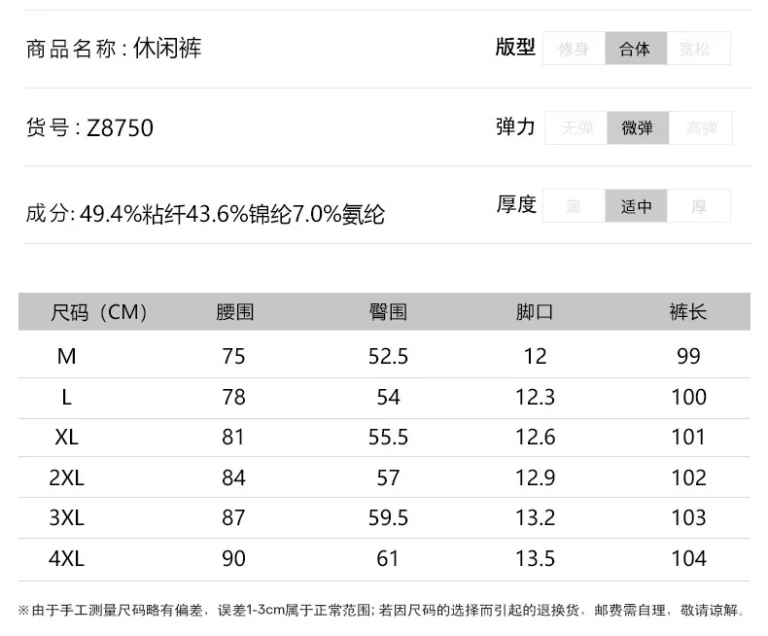Select the 宽松 fit option
768x636 pixels.
point(698,49)
